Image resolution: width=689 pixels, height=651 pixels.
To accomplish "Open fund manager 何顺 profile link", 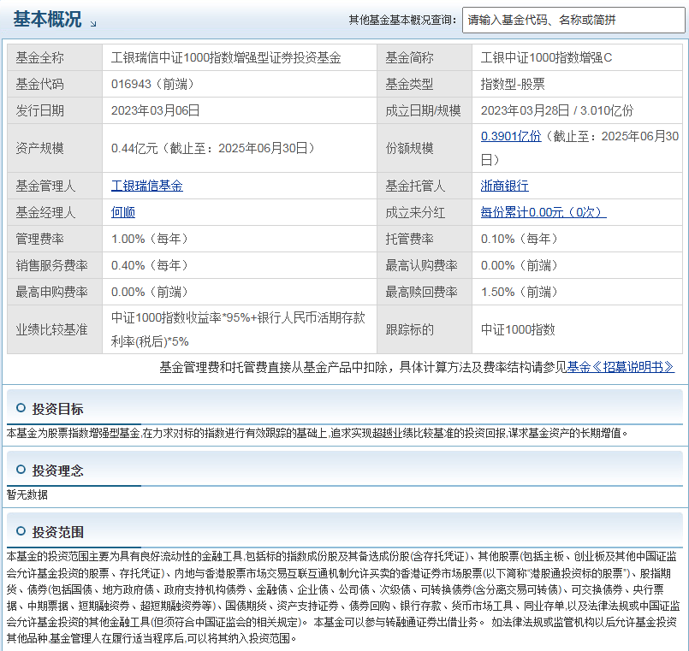I will tap(123, 212).
